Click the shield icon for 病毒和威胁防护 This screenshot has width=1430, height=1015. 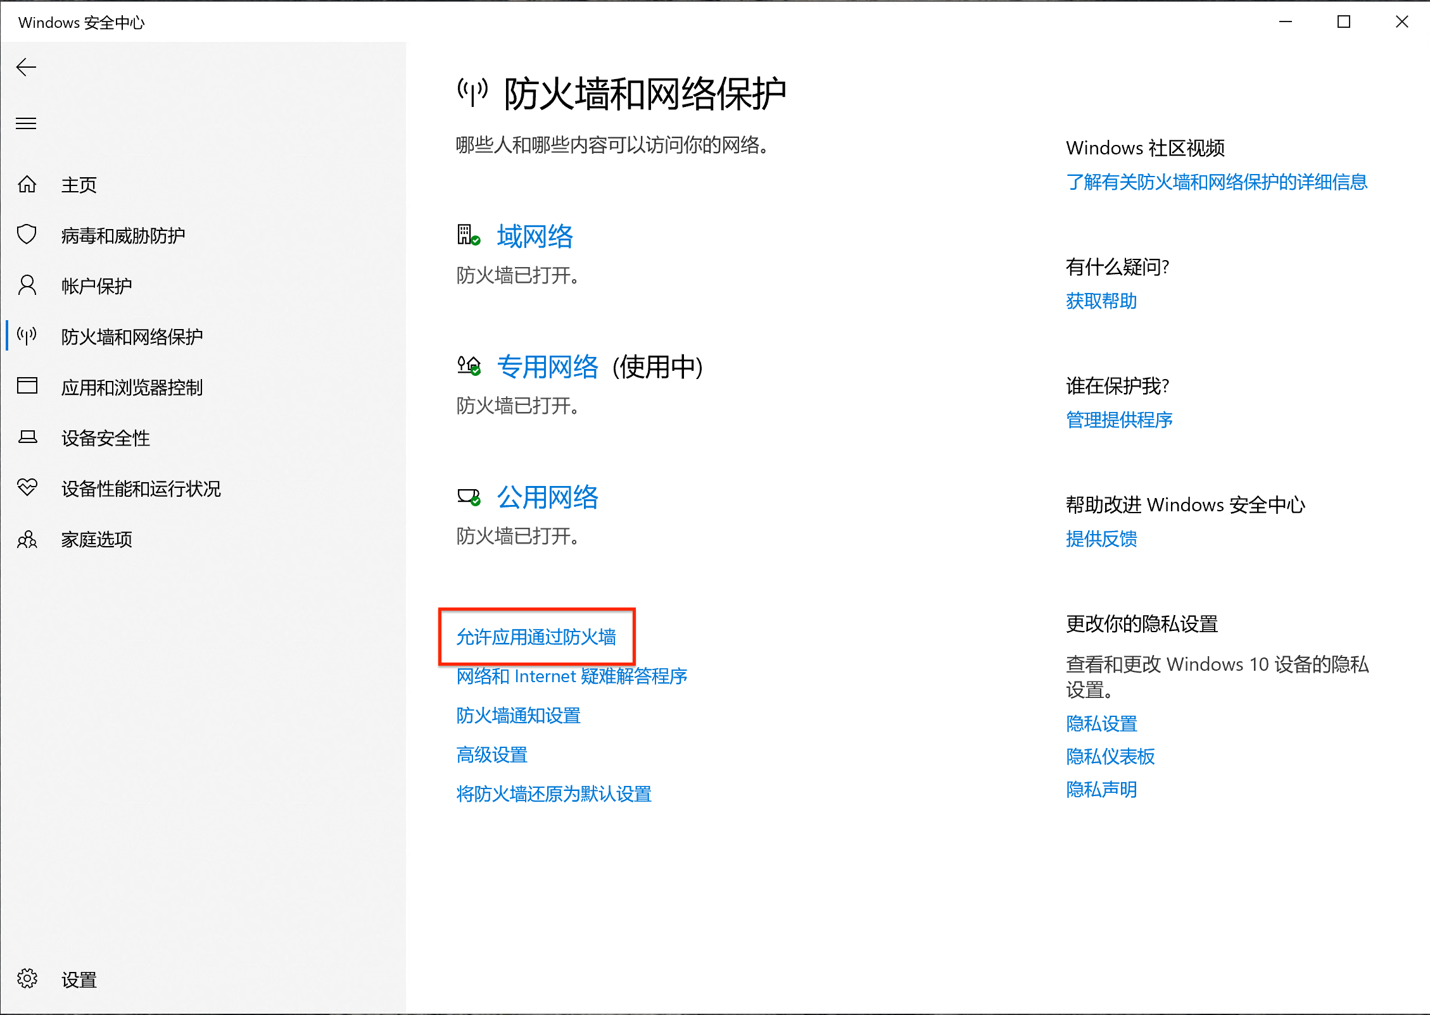27,235
